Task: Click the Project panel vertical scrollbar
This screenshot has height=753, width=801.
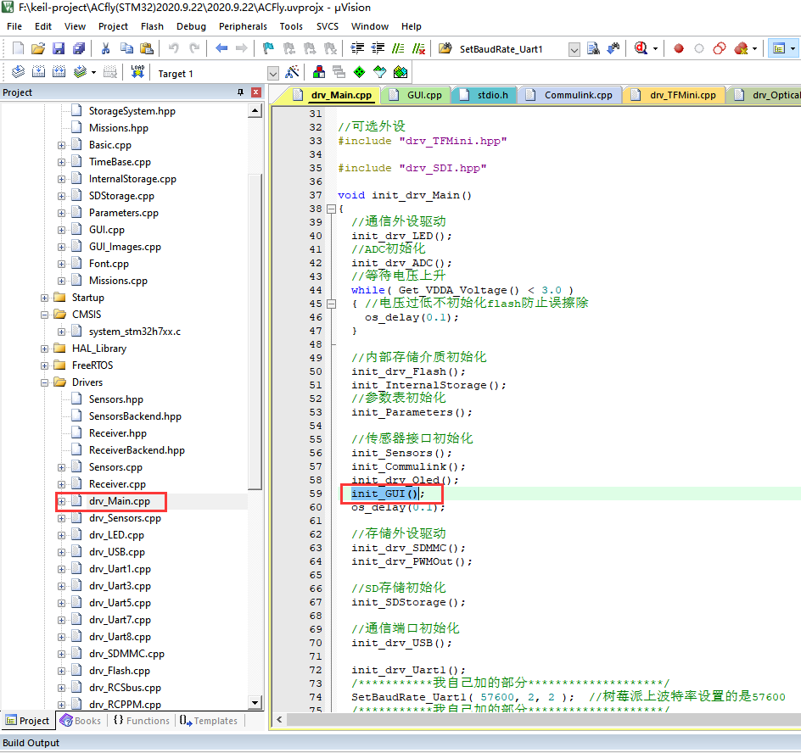Action: point(255,339)
